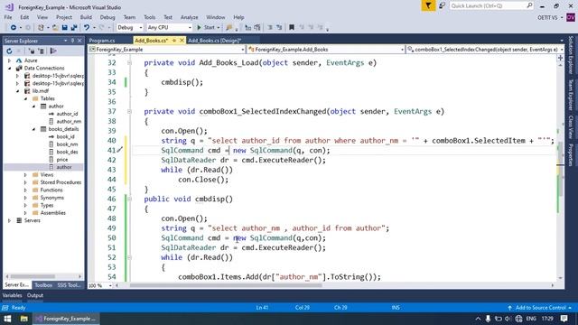578x325 pixels.
Task: Click the pin auto-hide icon in the Server Explorer header
Action: [72, 41]
